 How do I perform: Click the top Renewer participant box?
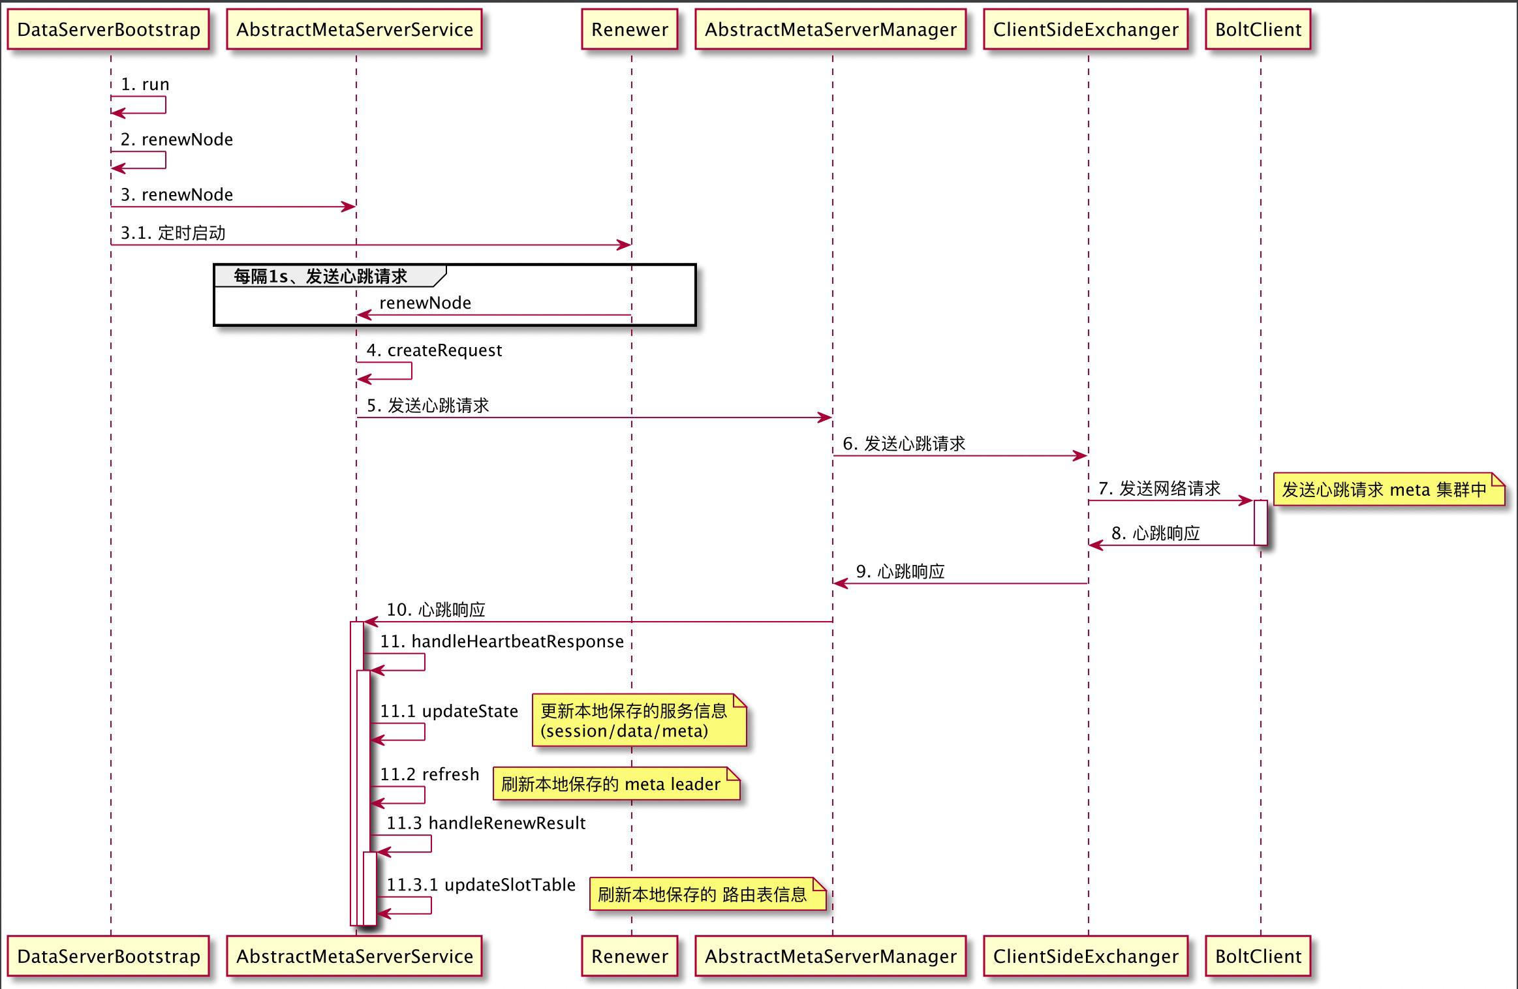[x=630, y=29]
